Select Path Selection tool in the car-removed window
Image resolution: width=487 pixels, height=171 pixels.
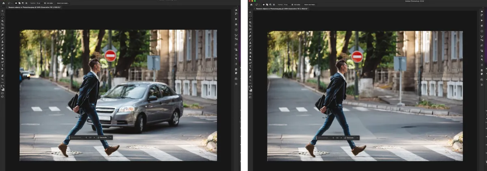[250, 70]
